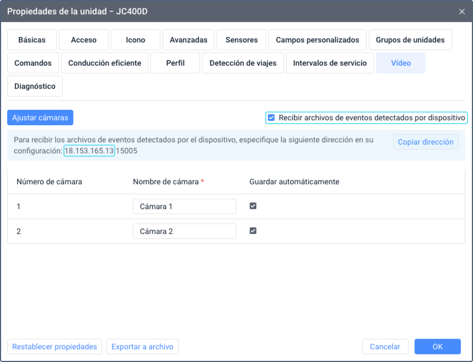Viewport: 473px width, 362px height.
Task: Click Restablecer propiedades
Action: pos(55,347)
